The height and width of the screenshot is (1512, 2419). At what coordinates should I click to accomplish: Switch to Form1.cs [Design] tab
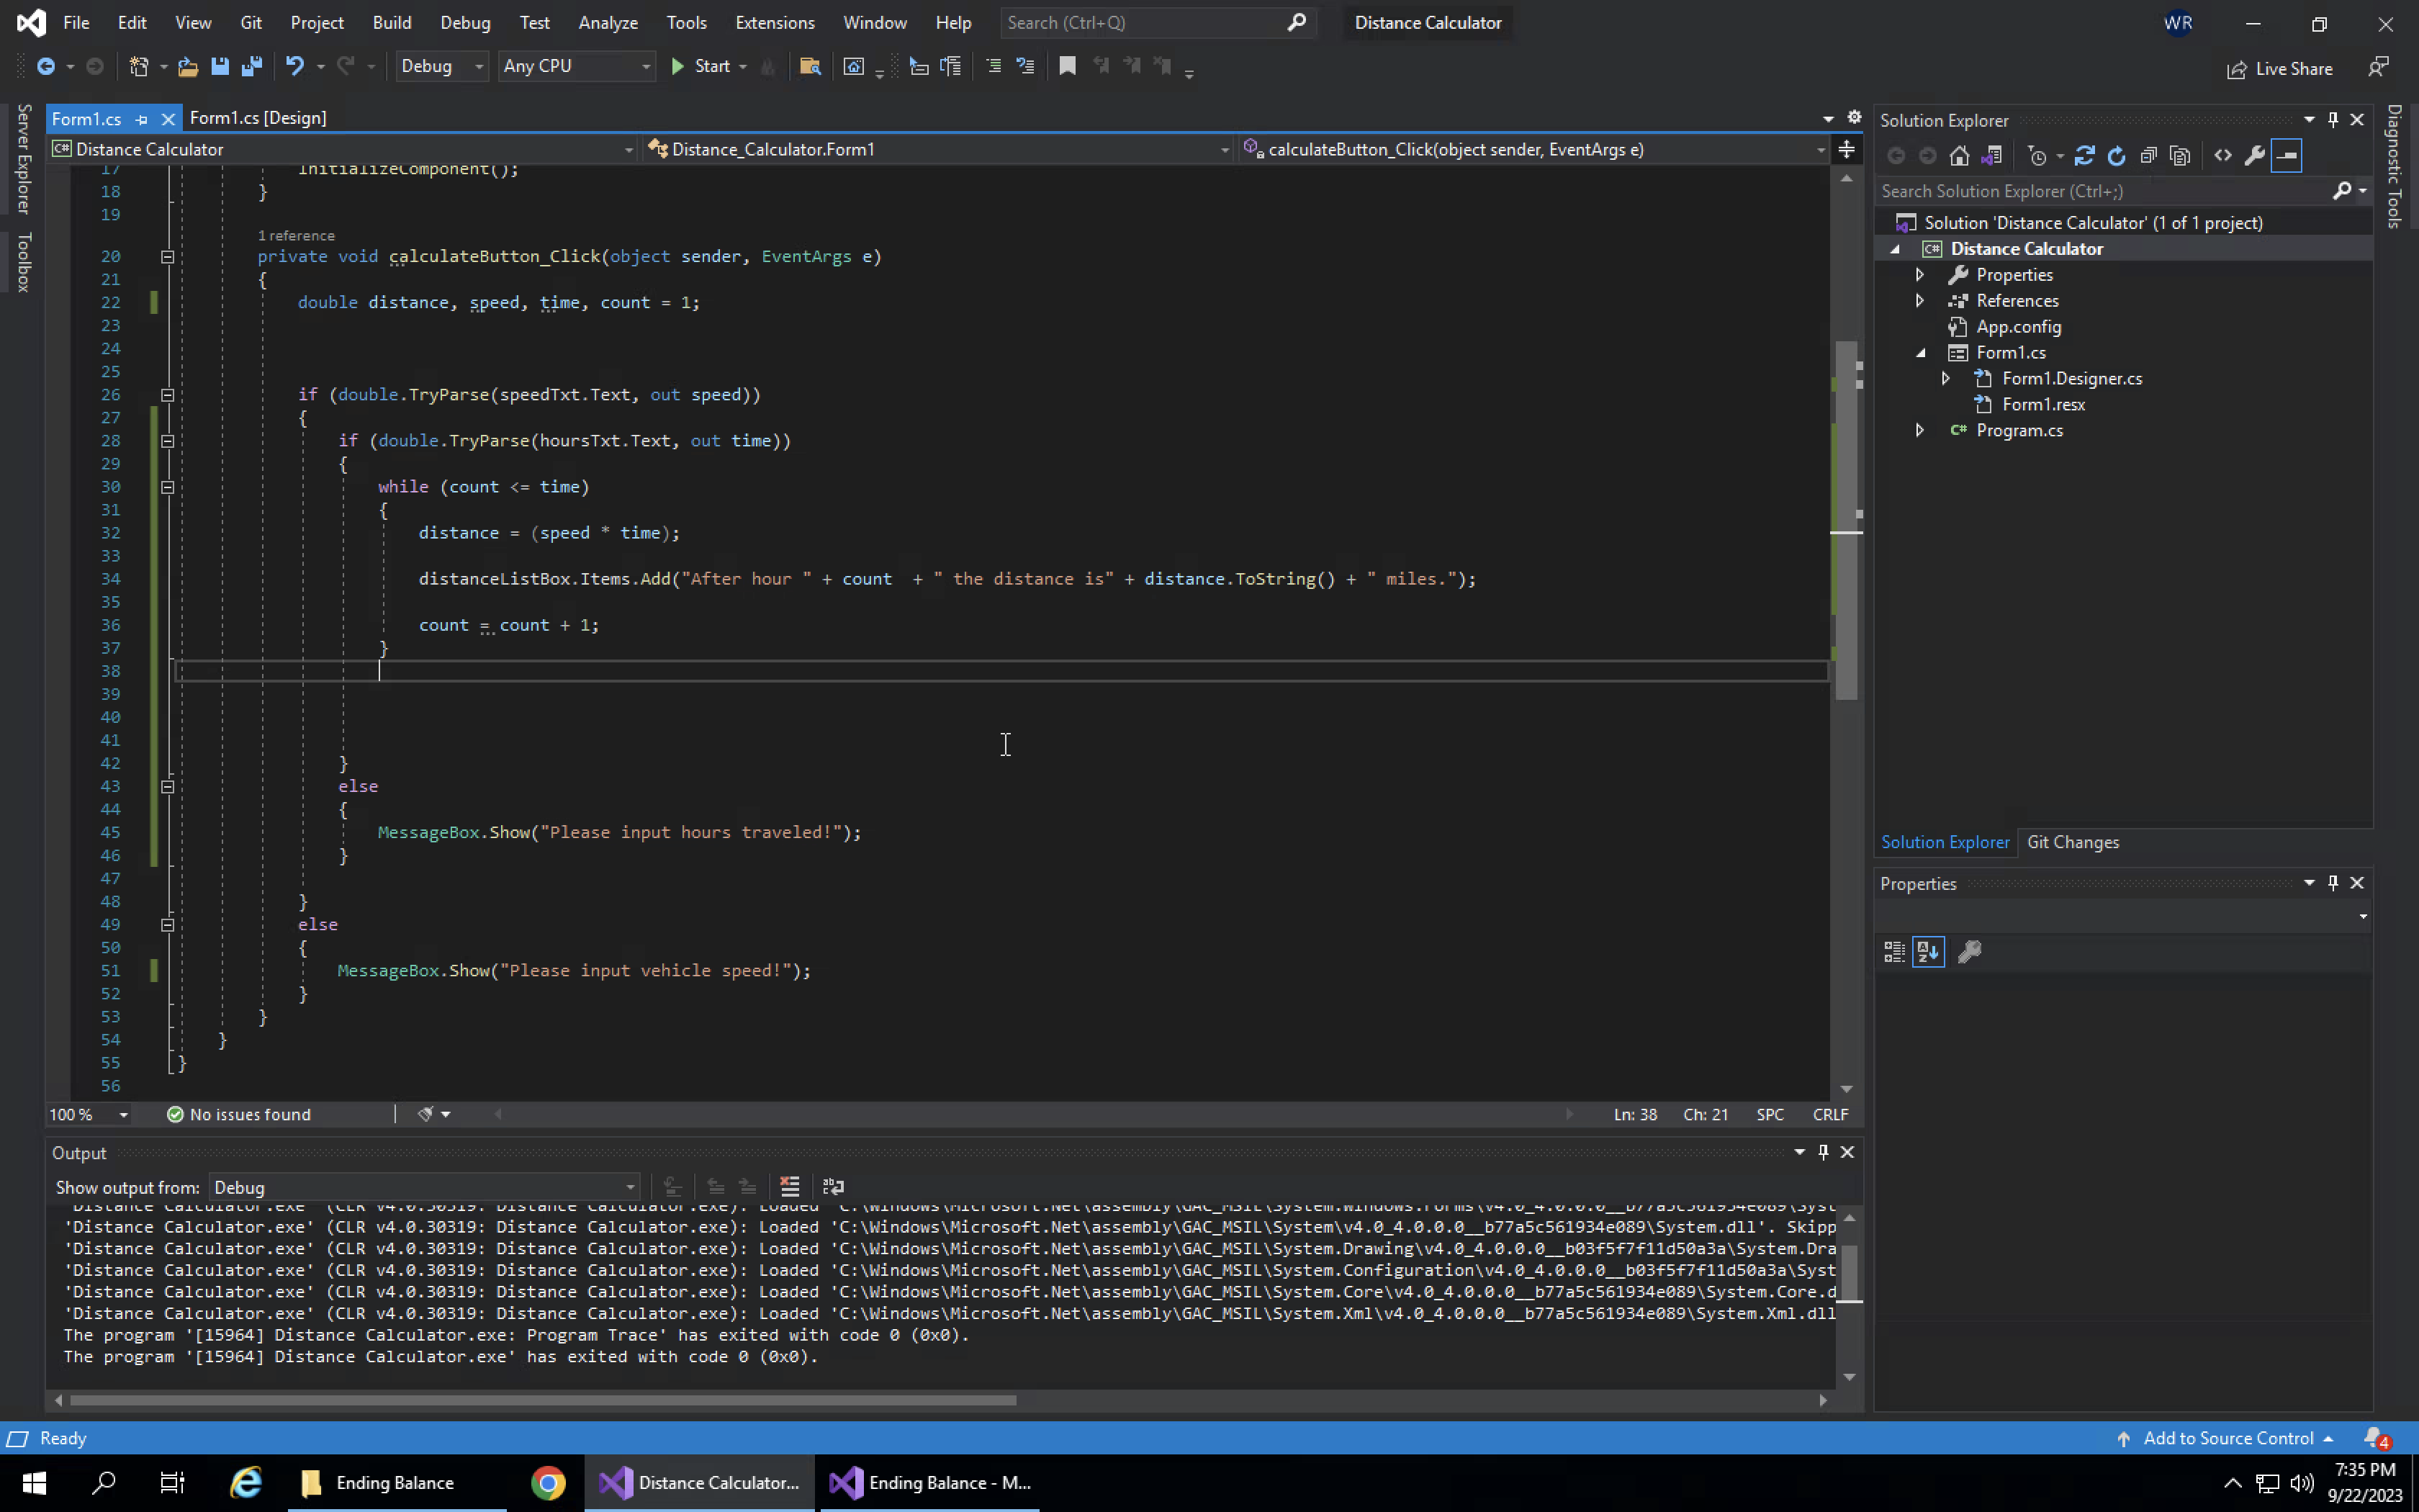coord(258,118)
